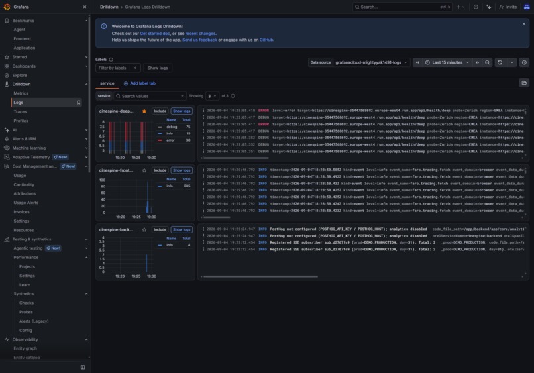
Task: Click Include for cinespine-back service
Action: tap(160, 230)
